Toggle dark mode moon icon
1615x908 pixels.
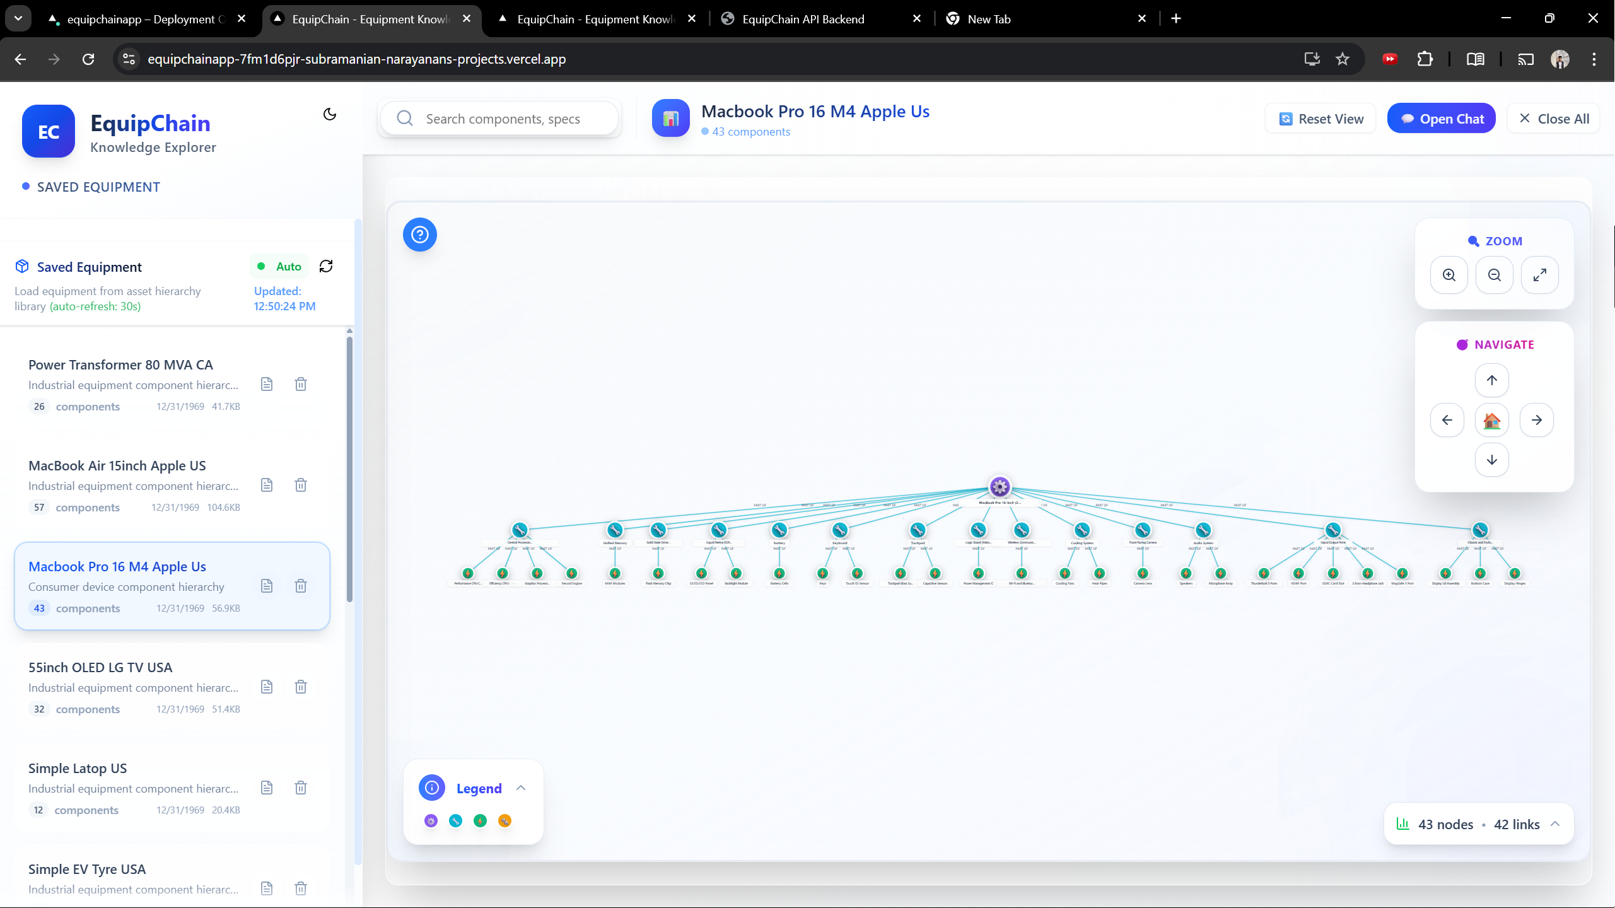[330, 114]
